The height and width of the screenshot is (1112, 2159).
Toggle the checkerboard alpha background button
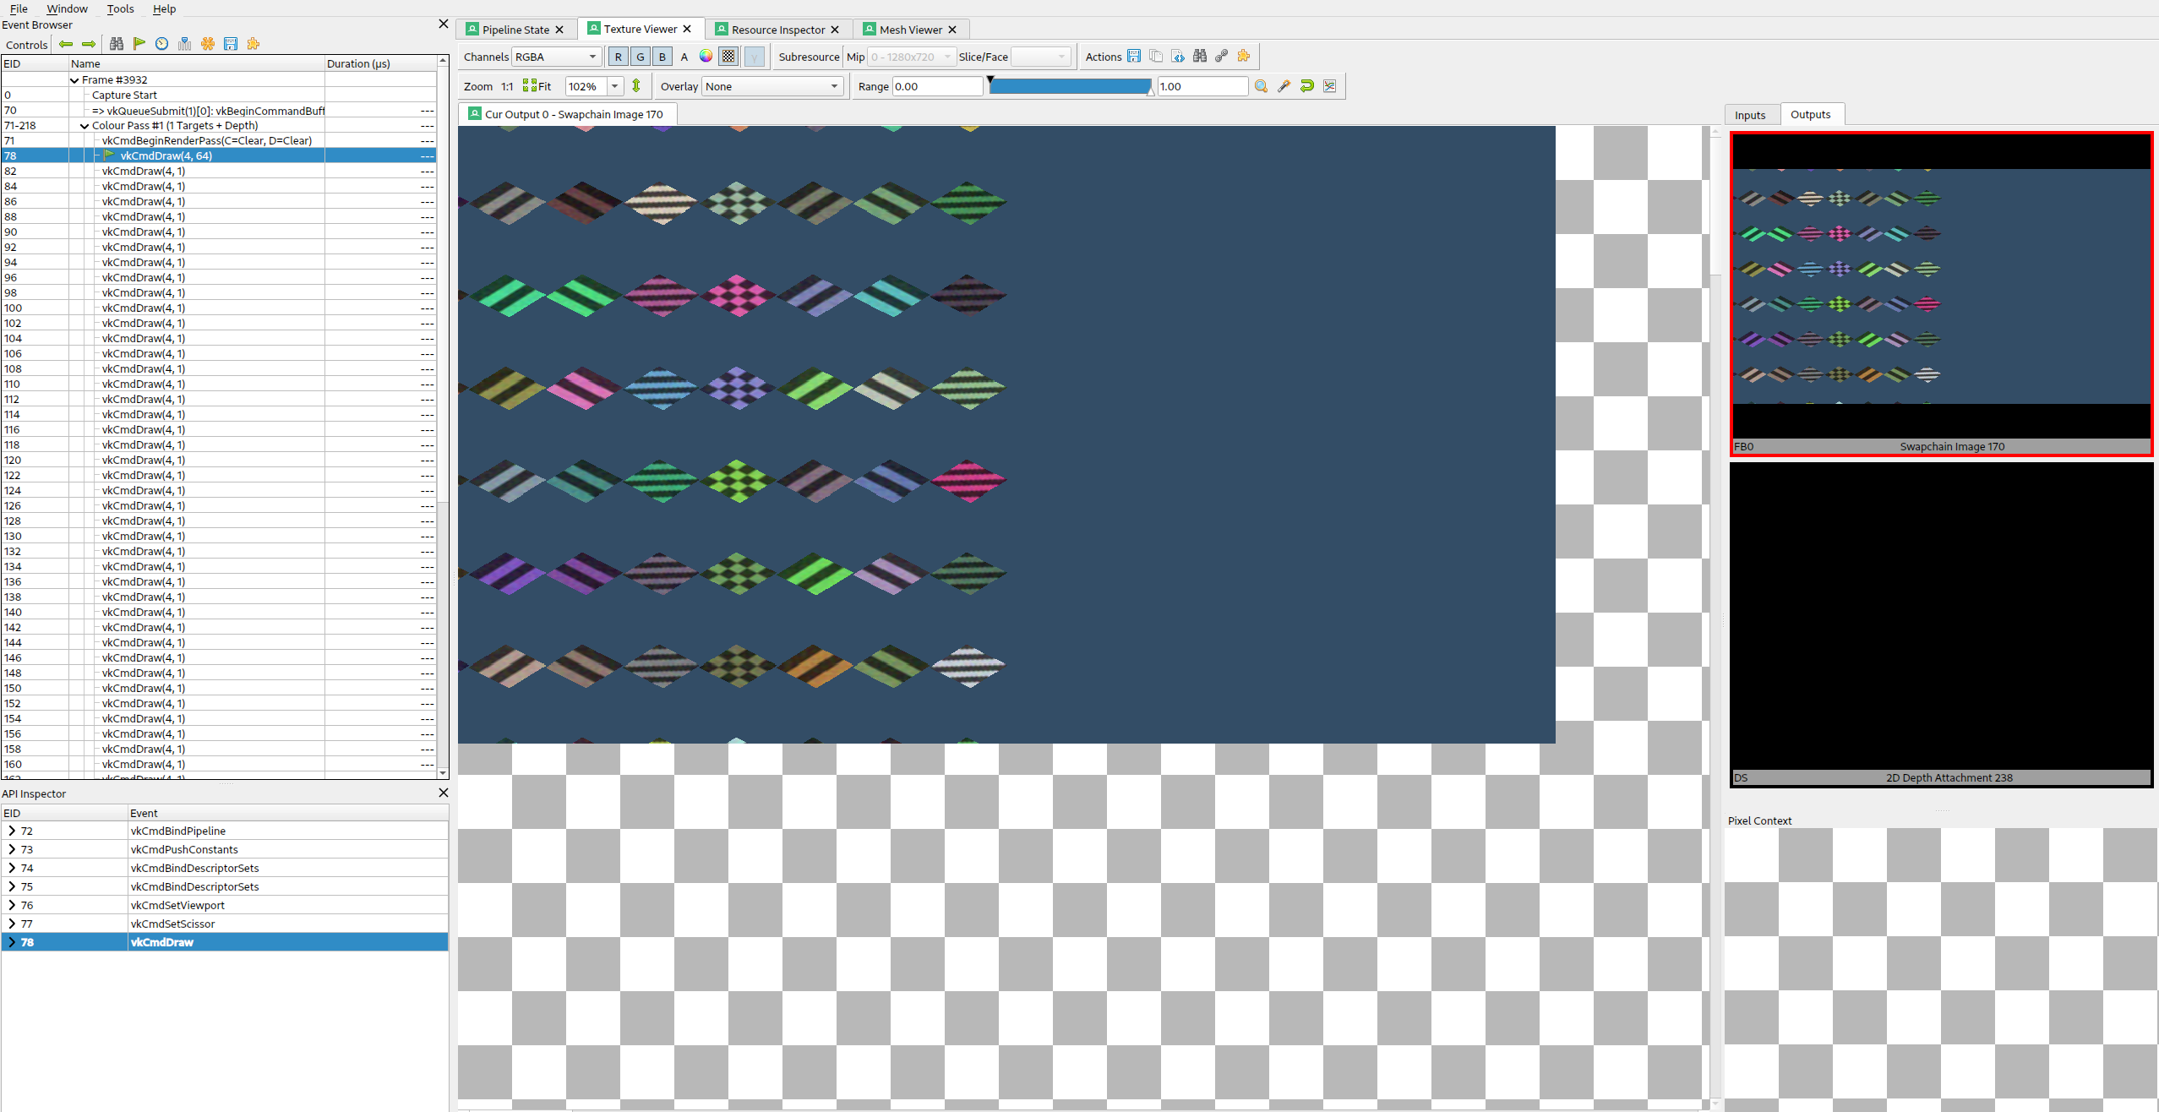pos(728,57)
